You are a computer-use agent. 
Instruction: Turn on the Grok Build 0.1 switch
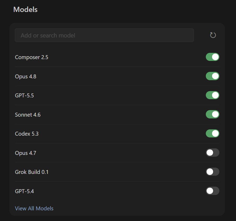212,172
